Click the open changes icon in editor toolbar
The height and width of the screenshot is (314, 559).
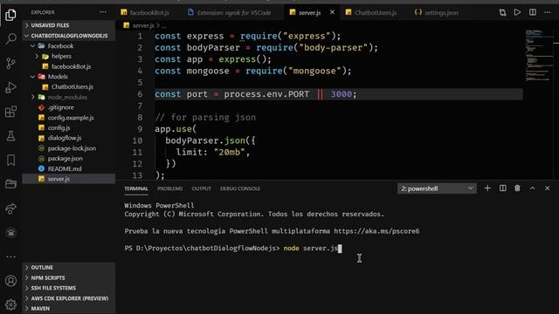pyautogui.click(x=502, y=12)
